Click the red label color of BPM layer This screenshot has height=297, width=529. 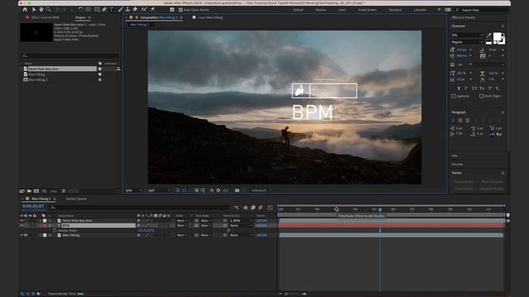tap(45, 225)
